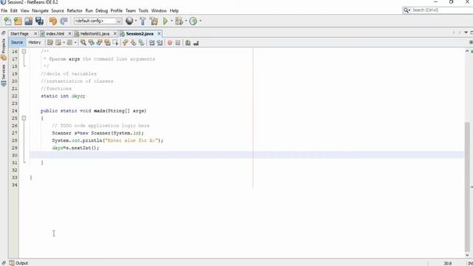
Task: Open the Forward history dropdown arrow
Action: [x=75, y=43]
